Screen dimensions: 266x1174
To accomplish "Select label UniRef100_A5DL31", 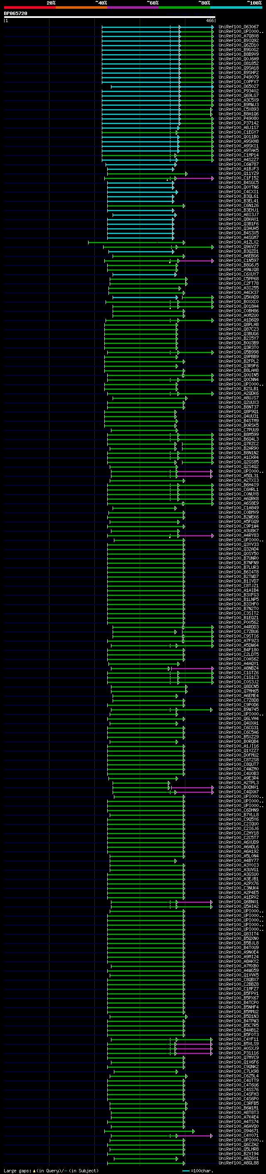I will pos(239,476).
